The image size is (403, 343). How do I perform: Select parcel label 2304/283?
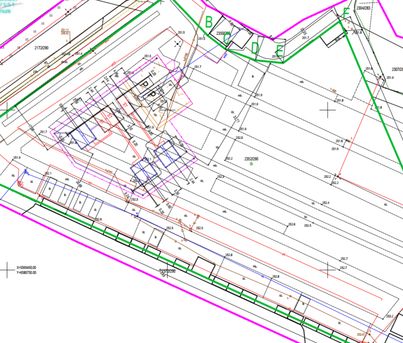point(364,8)
